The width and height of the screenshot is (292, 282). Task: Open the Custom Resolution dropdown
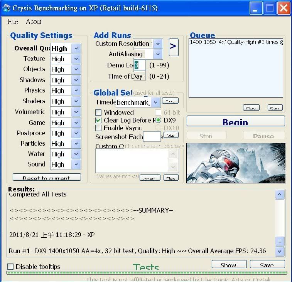click(158, 44)
